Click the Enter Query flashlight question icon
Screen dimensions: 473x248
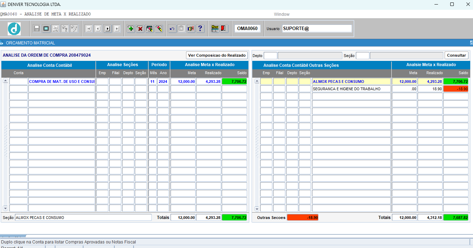pyautogui.click(x=64, y=29)
